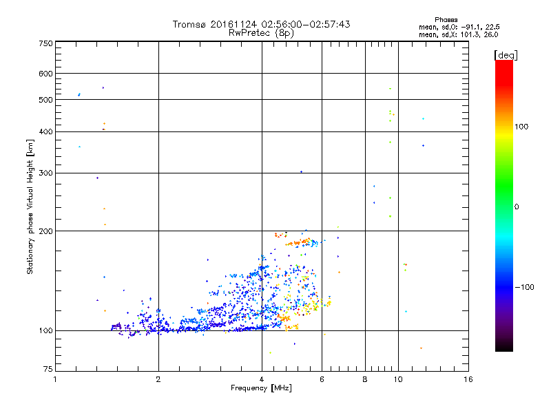
Task: Click the 'Frequency [MHz]' axis label
Action: 261,388
